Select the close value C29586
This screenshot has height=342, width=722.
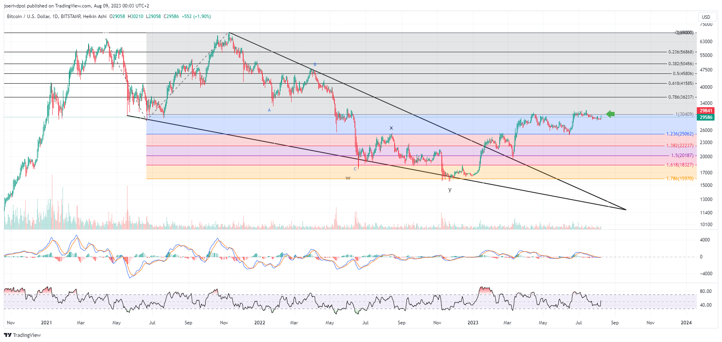point(171,16)
